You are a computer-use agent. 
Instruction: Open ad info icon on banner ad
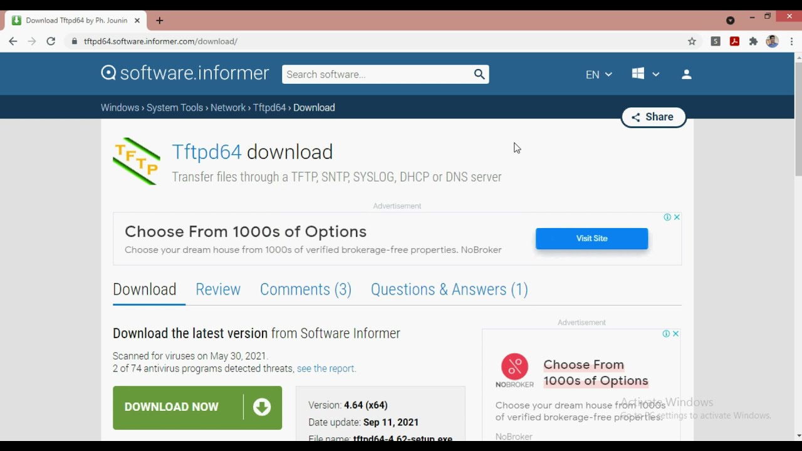click(667, 217)
